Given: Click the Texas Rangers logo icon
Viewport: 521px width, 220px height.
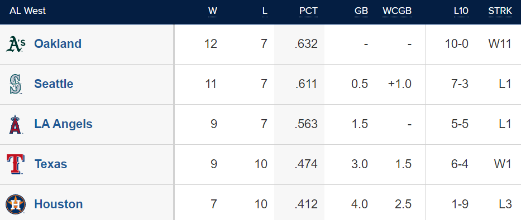Looking at the screenshot, I should [15, 164].
